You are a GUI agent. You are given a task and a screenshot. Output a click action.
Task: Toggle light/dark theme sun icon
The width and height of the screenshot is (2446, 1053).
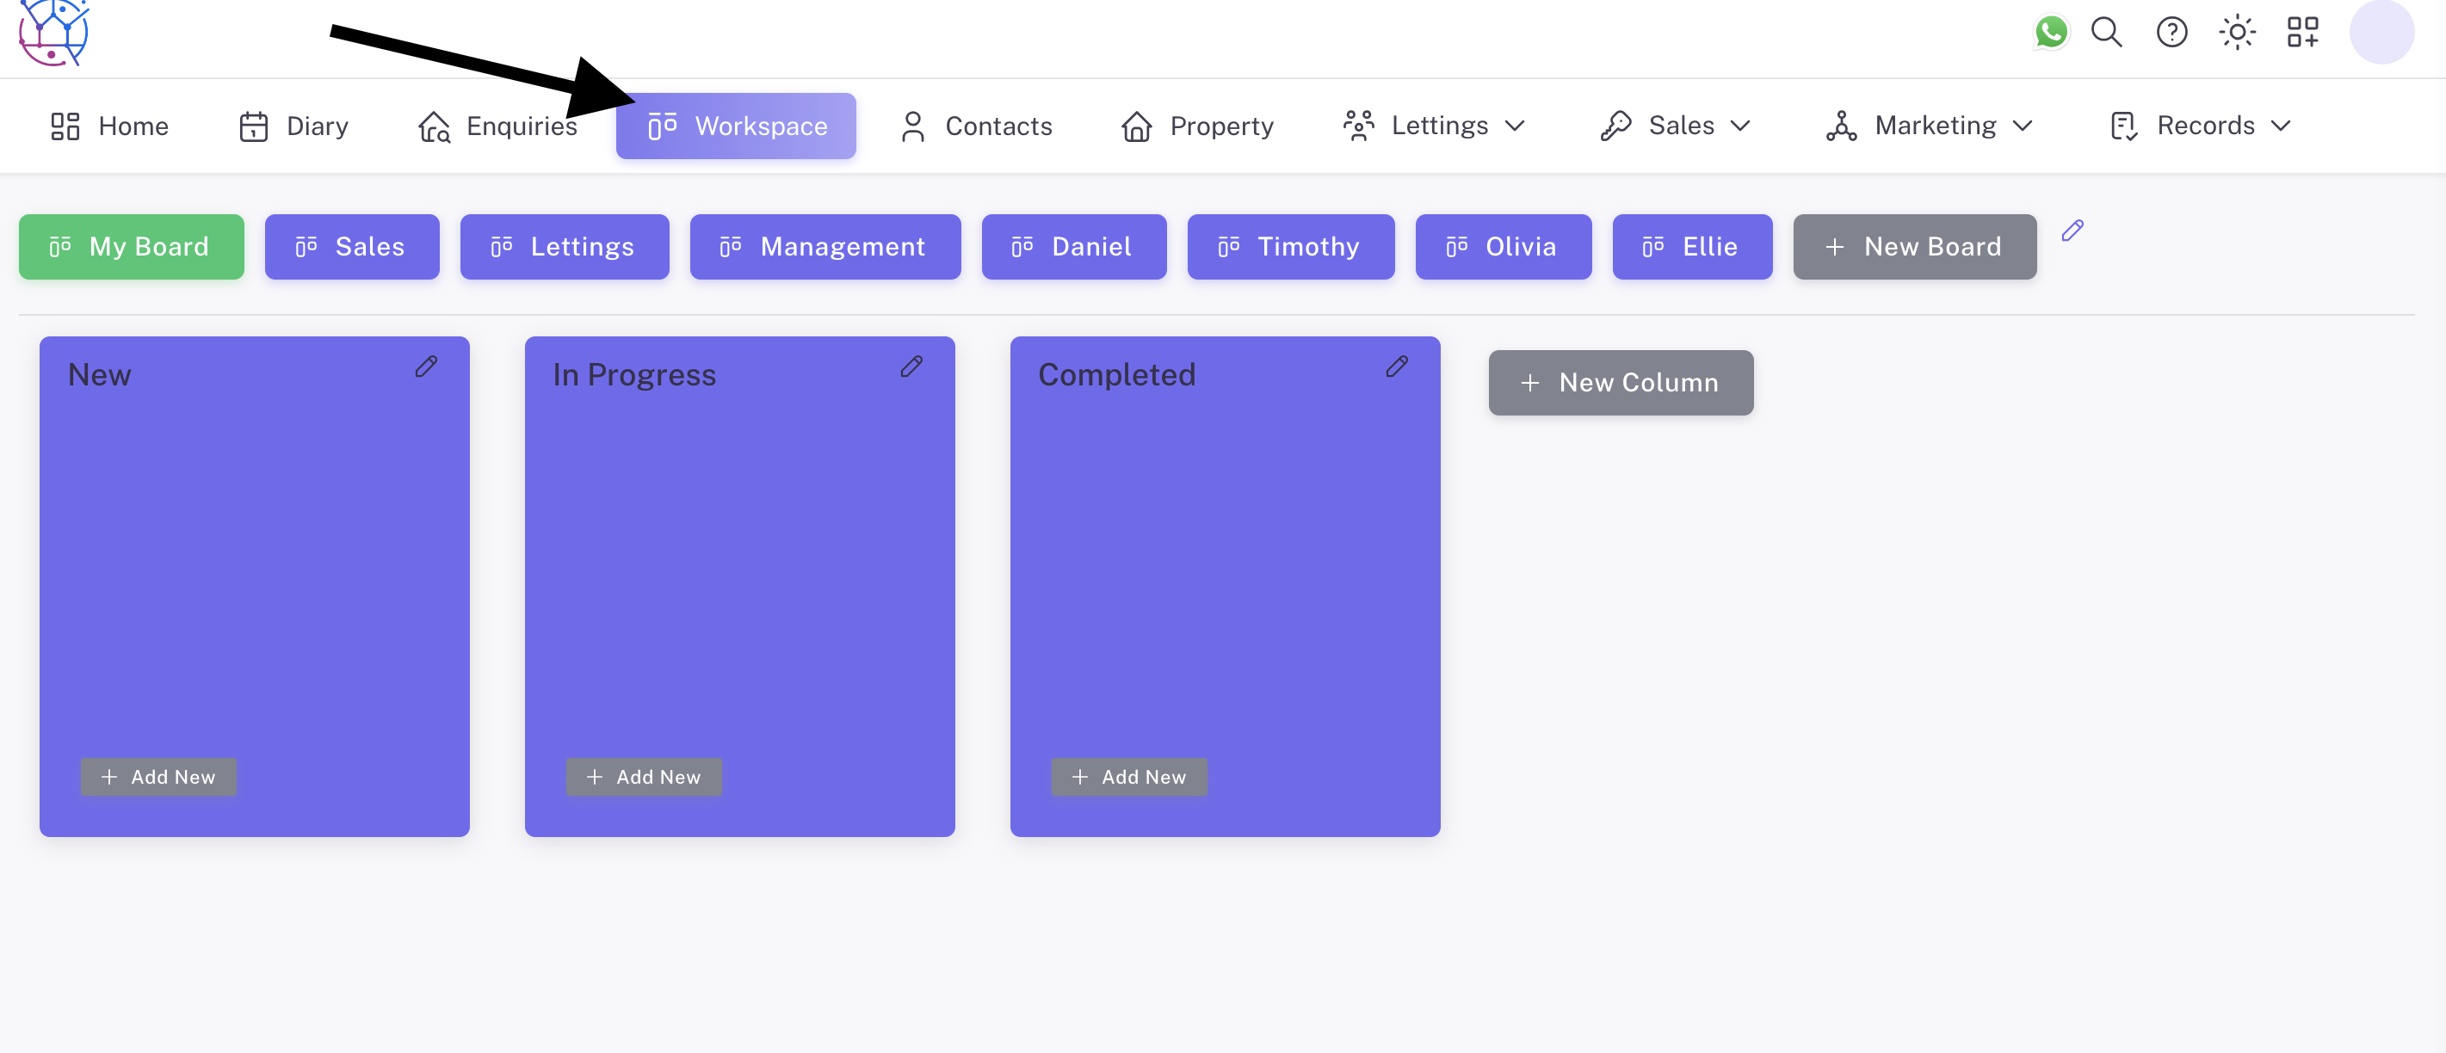[x=2236, y=33]
